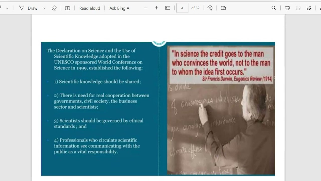
Task: Click the Add text tool icon
Action: (x=67, y=8)
